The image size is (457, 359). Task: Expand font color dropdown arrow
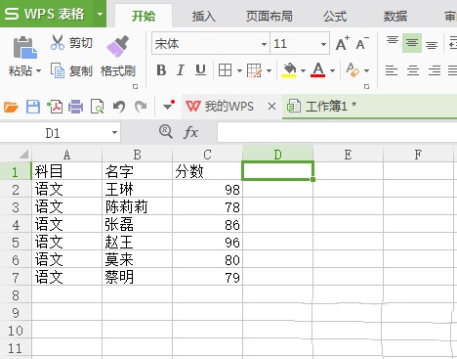click(x=332, y=70)
